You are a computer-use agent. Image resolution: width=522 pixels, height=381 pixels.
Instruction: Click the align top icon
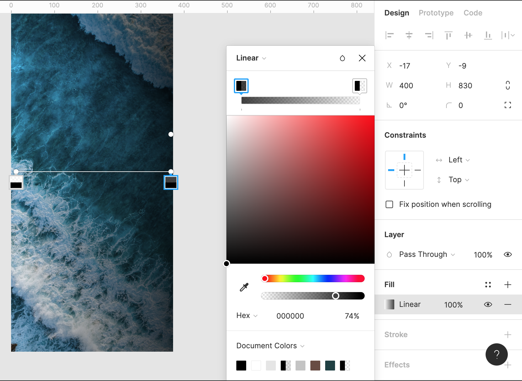click(448, 36)
